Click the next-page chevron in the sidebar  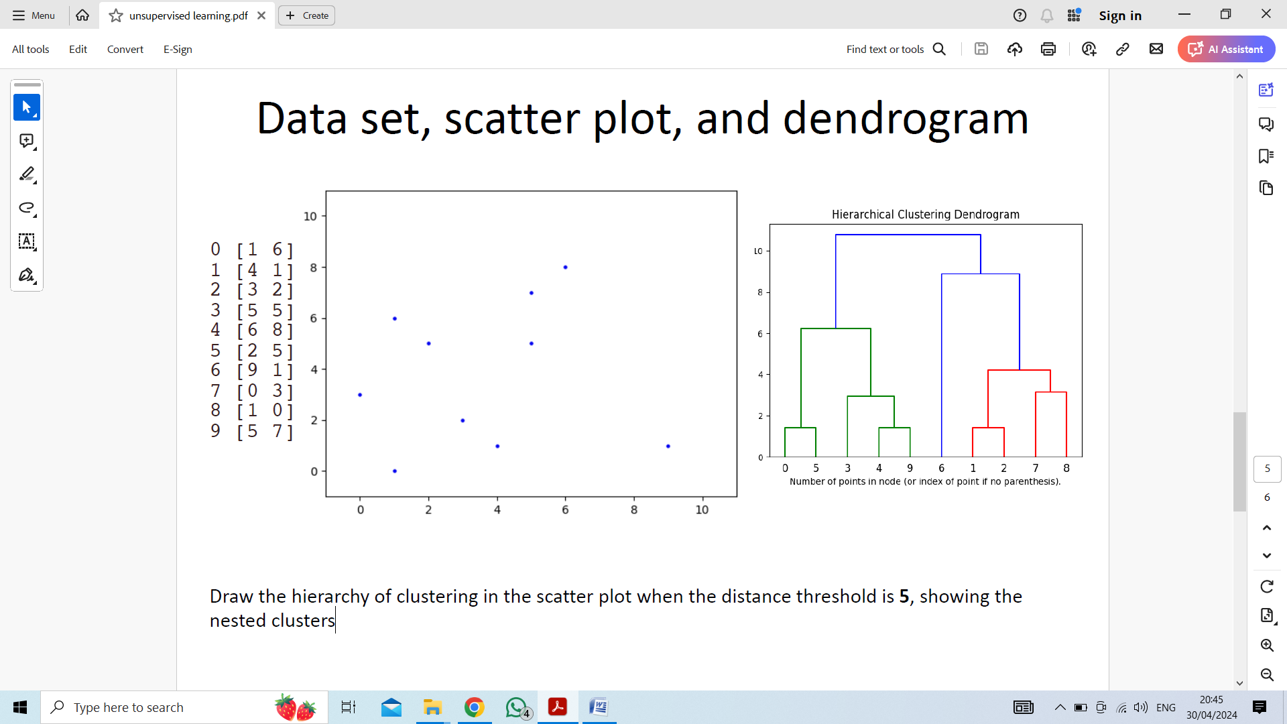pyautogui.click(x=1266, y=555)
